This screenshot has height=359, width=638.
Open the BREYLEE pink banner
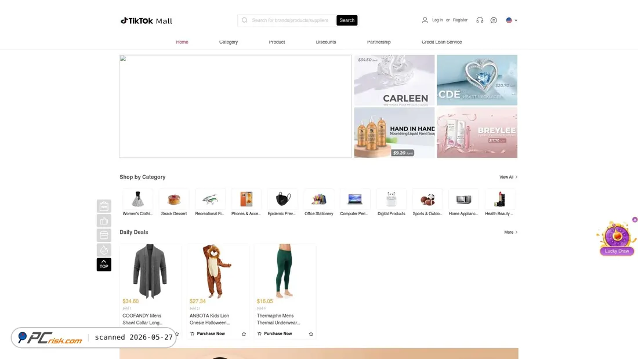pyautogui.click(x=477, y=133)
